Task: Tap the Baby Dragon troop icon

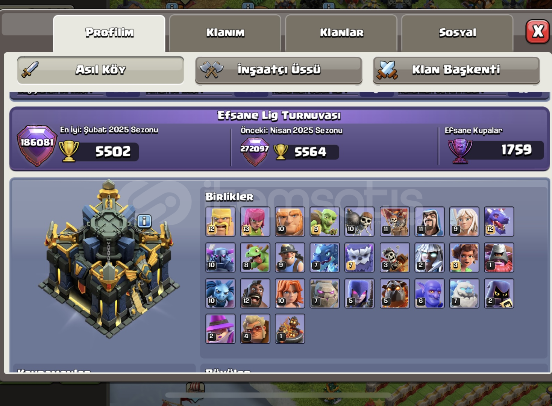Action: pos(255,258)
